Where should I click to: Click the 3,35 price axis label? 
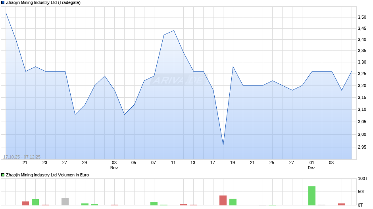click(362, 50)
